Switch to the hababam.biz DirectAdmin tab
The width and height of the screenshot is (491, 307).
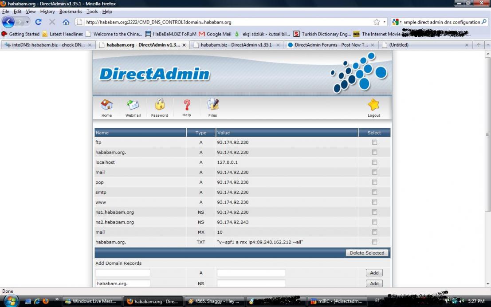pos(237,45)
